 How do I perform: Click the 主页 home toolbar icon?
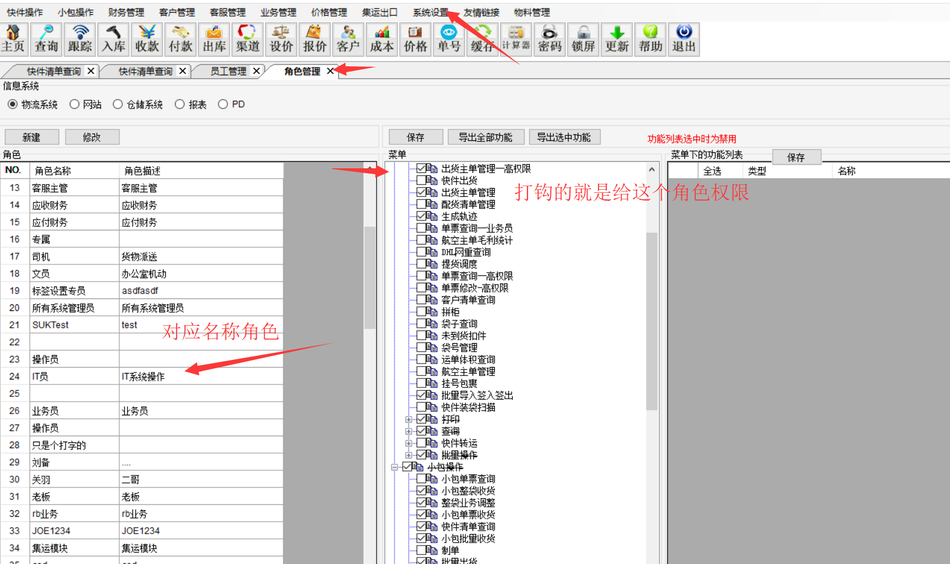coord(14,39)
